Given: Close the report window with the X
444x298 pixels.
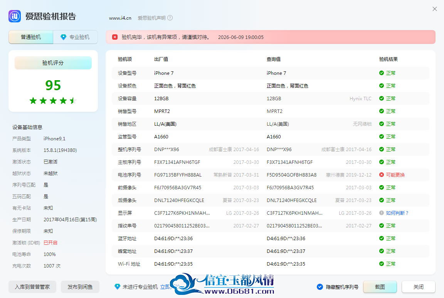Looking at the screenshot, I should 435,9.
